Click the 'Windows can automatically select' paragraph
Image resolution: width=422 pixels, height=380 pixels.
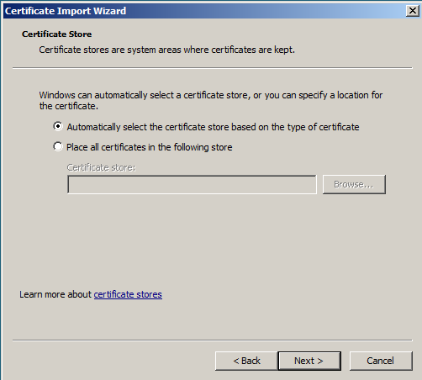(211, 100)
